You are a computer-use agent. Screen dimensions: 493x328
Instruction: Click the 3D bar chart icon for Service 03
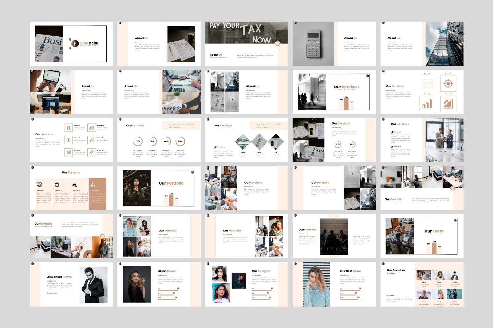pyautogui.click(x=427, y=104)
